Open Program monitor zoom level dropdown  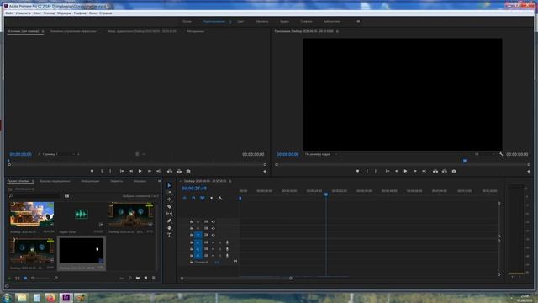pos(321,154)
